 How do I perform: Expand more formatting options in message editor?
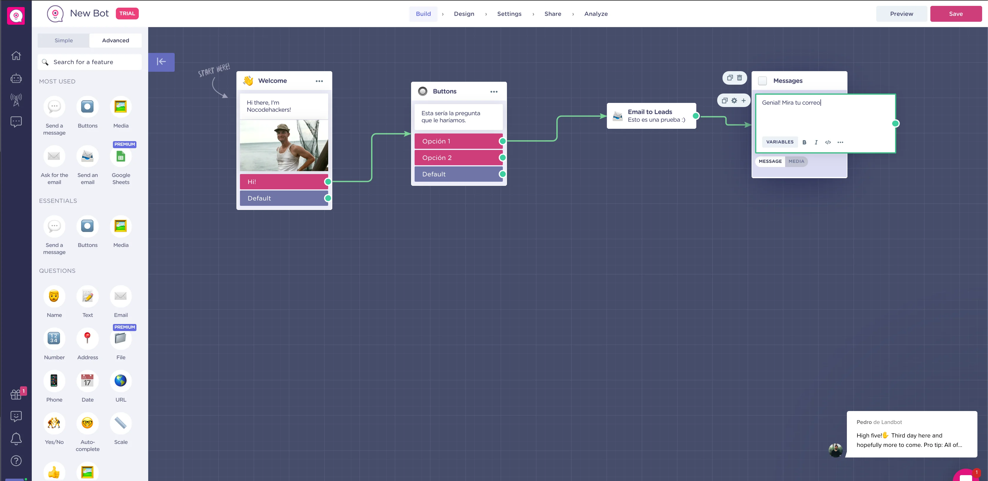[x=840, y=142]
